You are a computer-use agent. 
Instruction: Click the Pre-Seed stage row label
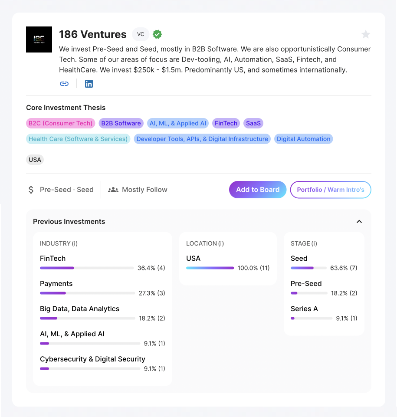coord(306,284)
